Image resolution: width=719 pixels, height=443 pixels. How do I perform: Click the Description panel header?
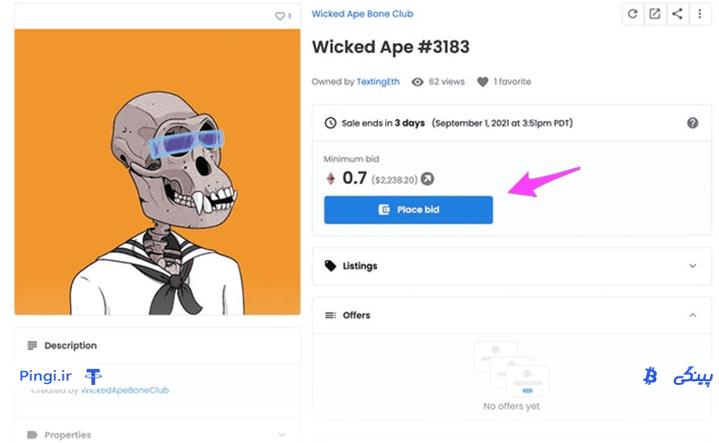[x=158, y=346]
